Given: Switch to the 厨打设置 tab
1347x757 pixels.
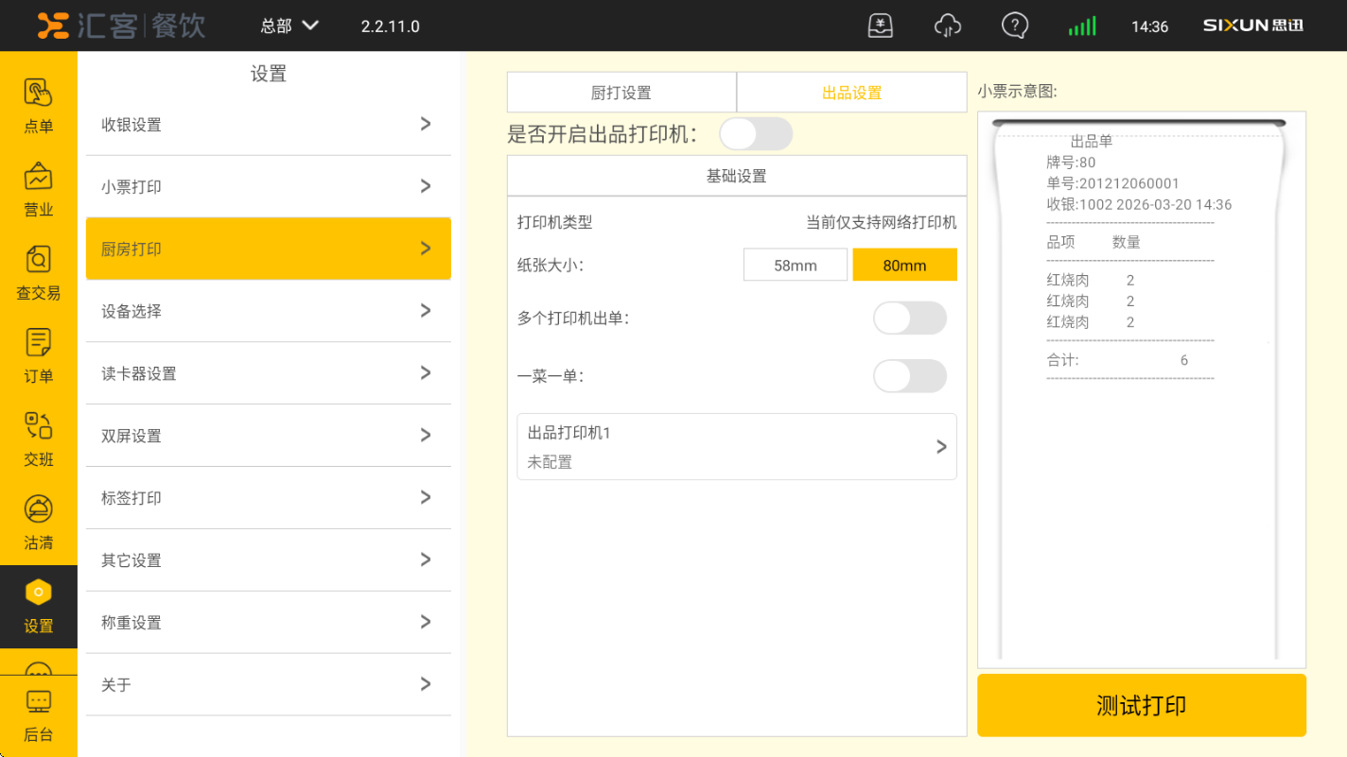Looking at the screenshot, I should (621, 93).
